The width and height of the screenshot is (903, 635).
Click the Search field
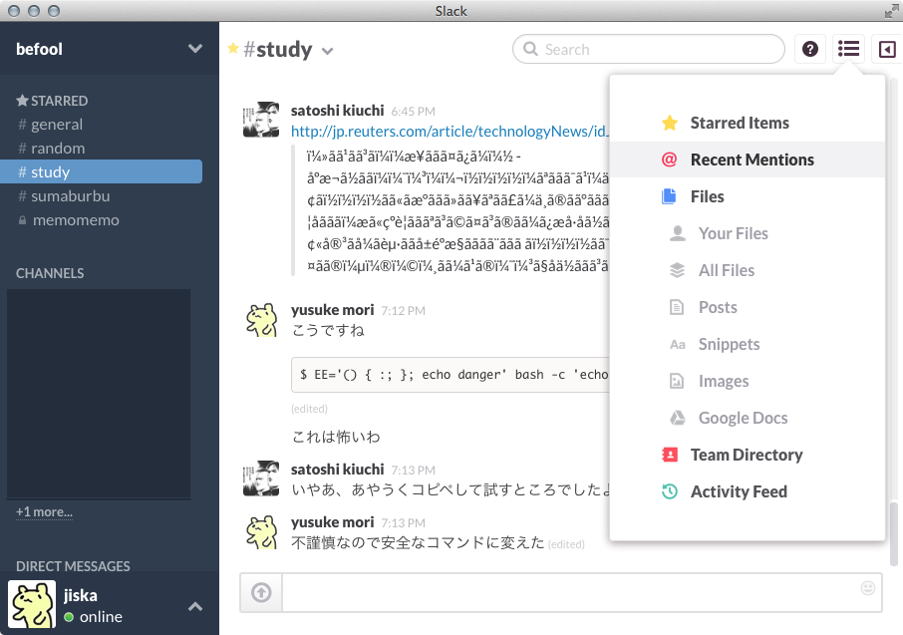coord(649,49)
